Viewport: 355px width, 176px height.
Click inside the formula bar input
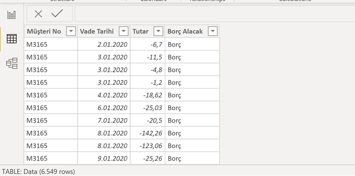coord(215,14)
